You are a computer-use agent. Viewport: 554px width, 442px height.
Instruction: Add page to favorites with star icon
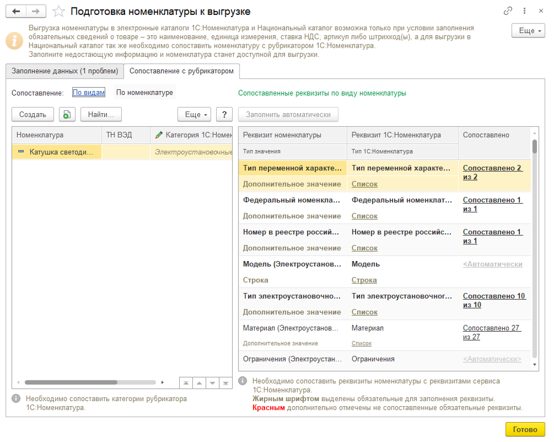tap(59, 11)
